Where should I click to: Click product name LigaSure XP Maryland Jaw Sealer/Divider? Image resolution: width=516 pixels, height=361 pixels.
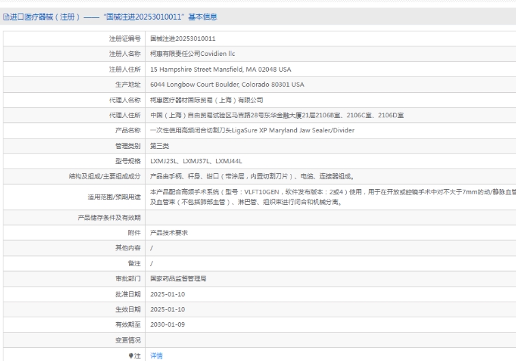pos(252,130)
